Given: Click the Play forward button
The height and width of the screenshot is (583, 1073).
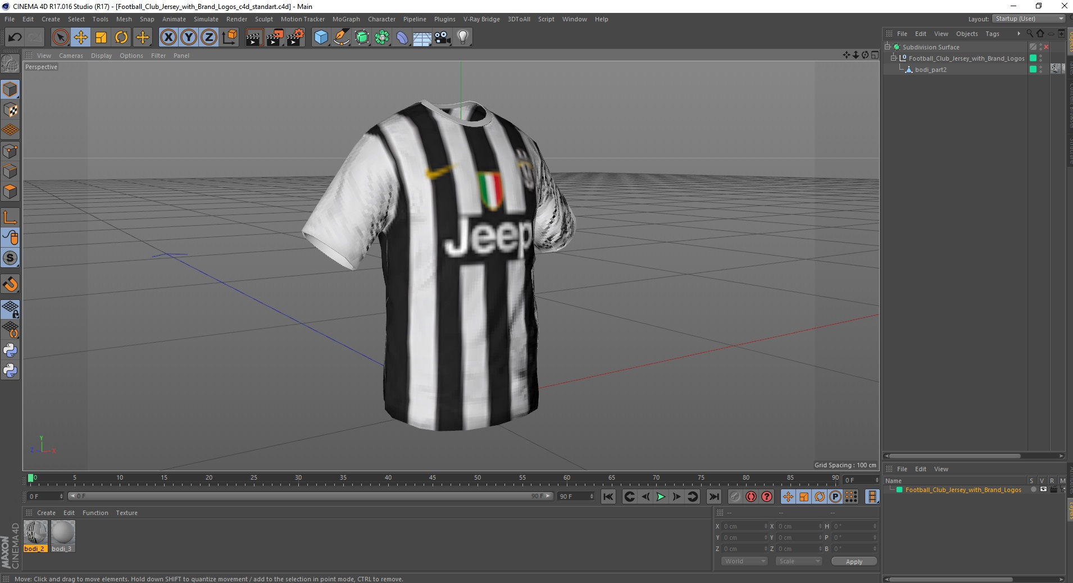Looking at the screenshot, I should pos(661,497).
